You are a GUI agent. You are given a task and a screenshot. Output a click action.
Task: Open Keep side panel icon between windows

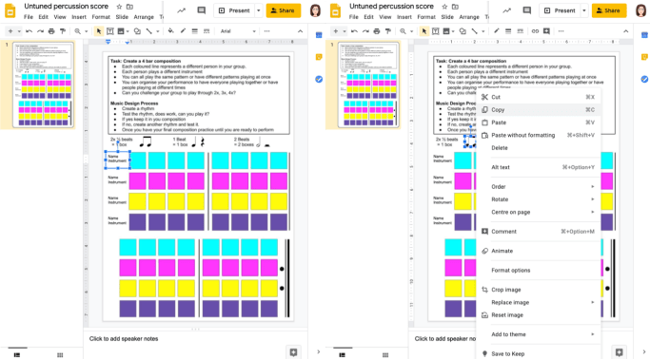319,57
